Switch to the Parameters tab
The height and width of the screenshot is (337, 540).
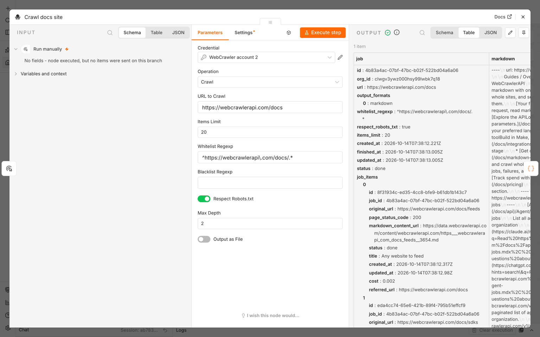pos(210,33)
